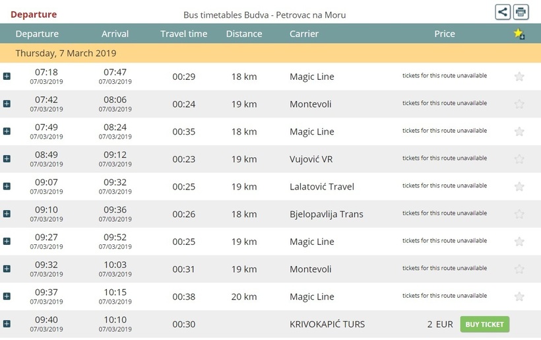Select the Departure tab heading
Screen dimensions: 541x340
(x=34, y=15)
